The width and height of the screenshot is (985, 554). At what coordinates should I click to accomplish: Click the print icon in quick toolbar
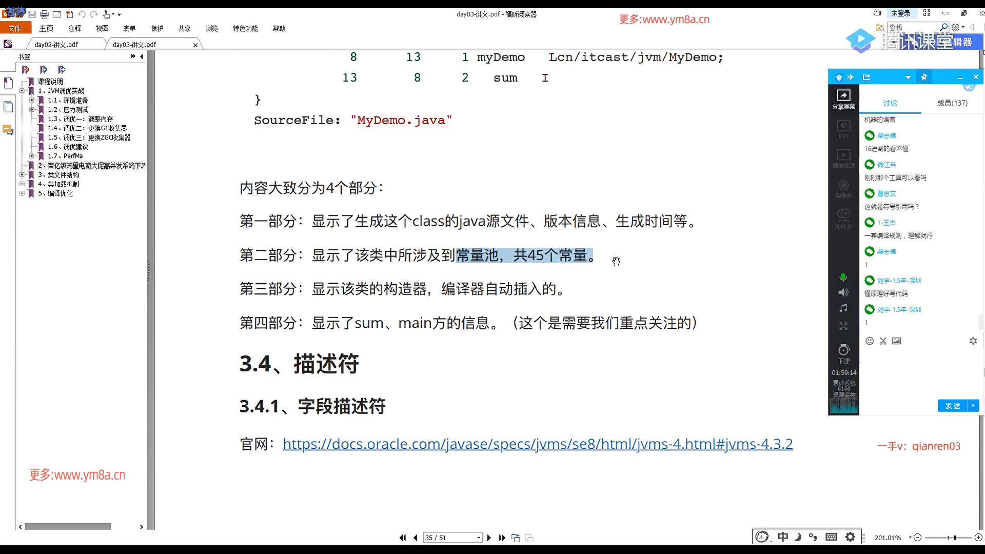pyautogui.click(x=44, y=14)
